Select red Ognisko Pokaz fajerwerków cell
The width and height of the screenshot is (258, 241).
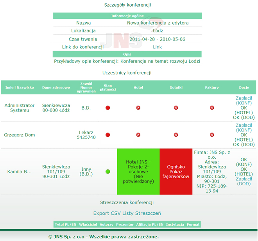coord(176,172)
